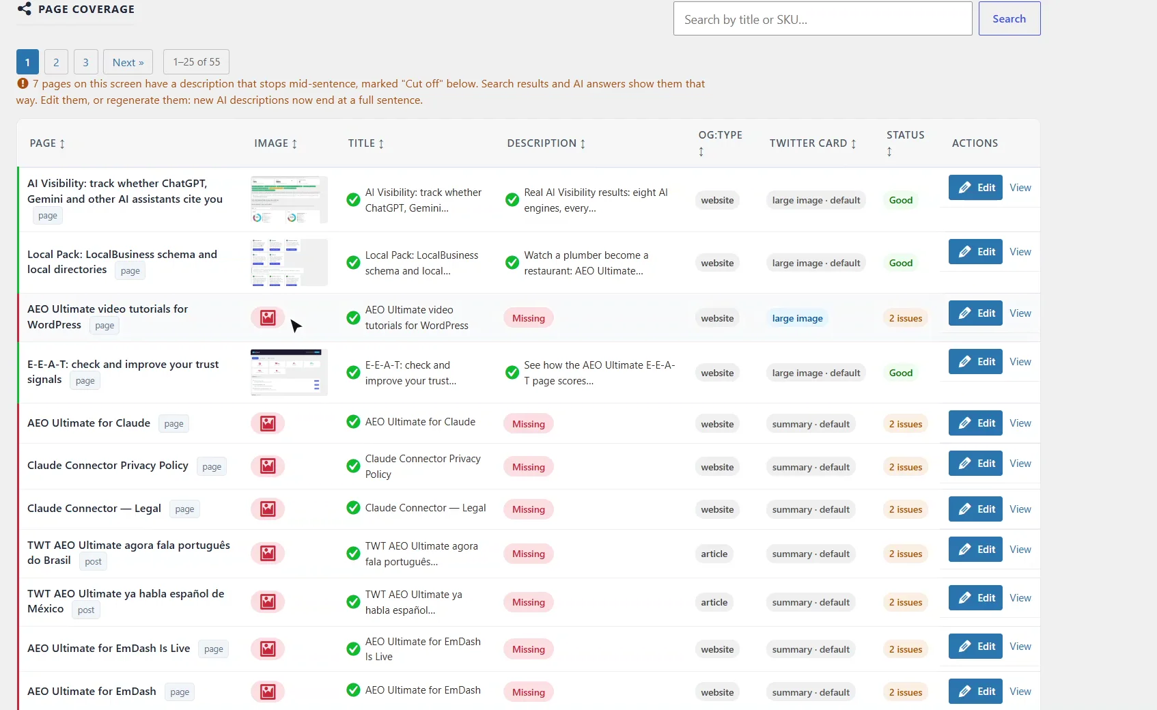Select current page 1 in pagination
The image size is (1157, 710).
pos(27,62)
